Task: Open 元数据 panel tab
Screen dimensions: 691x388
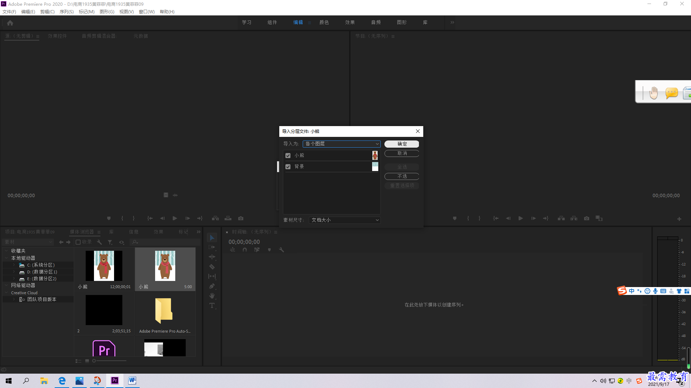Action: point(141,36)
